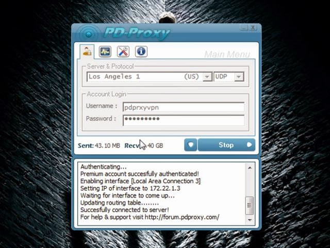Click 'Updating routing table' log line
Viewport: 330px width, 248px height.
[x=120, y=203]
